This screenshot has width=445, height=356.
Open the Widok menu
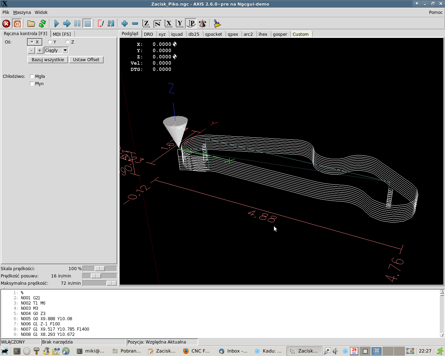click(x=41, y=13)
